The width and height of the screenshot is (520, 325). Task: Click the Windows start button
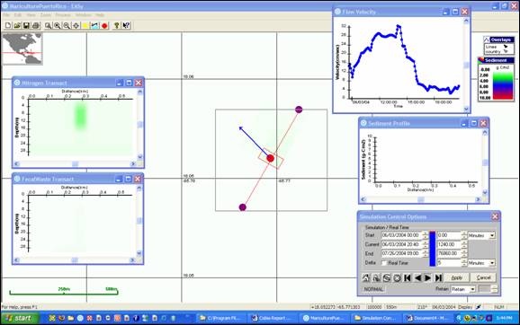pos(20,318)
